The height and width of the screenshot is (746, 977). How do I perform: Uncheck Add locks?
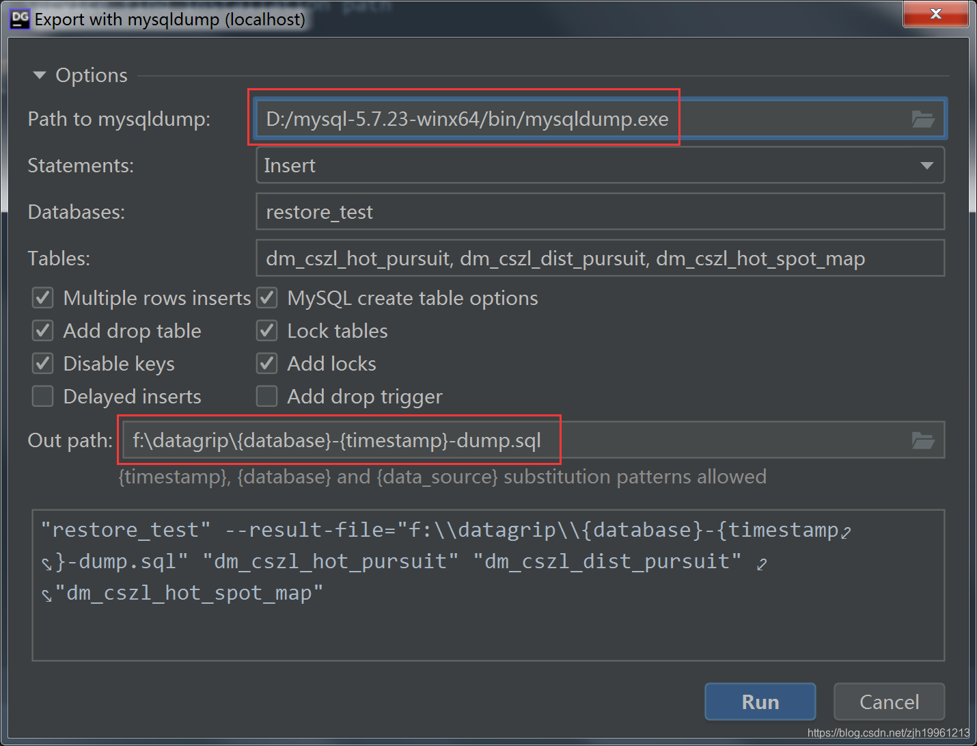[x=266, y=363]
